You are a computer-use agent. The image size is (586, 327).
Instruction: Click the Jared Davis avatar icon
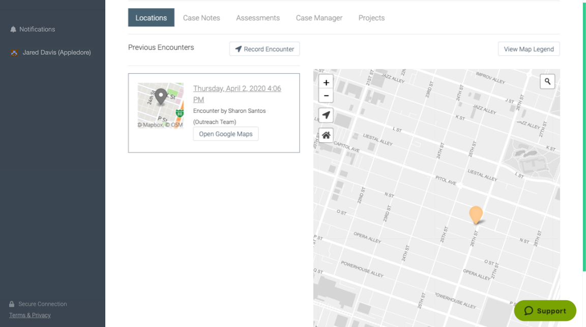pyautogui.click(x=14, y=53)
